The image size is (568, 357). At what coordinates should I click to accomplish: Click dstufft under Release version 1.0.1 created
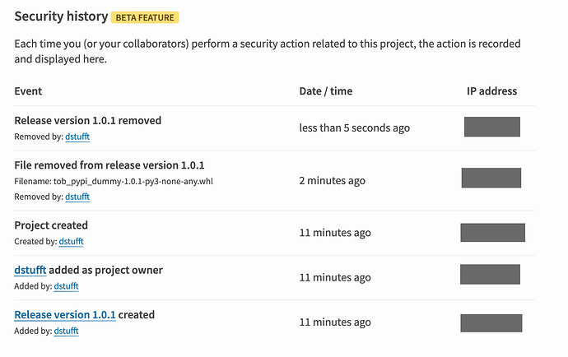66,331
